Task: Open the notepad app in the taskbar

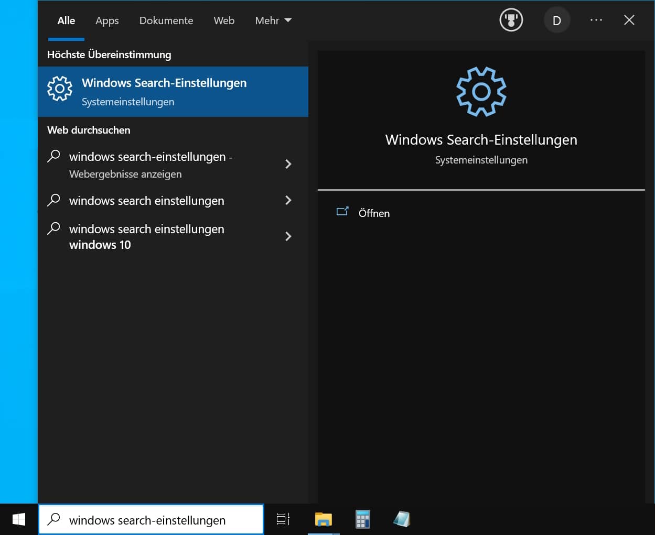Action: click(x=402, y=519)
